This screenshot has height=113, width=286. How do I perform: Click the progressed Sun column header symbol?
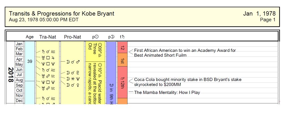point(95,37)
